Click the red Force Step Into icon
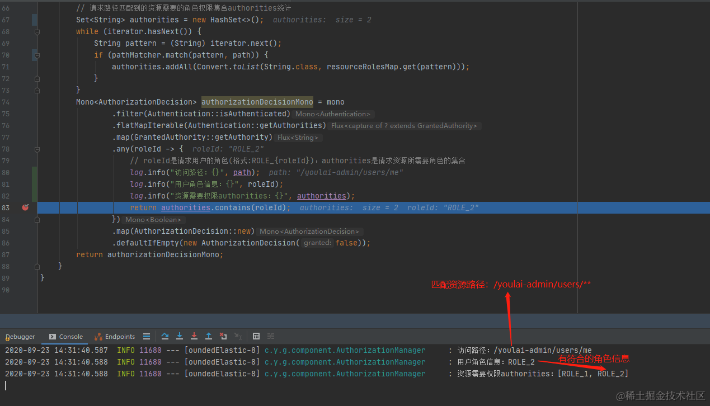This screenshot has width=710, height=406. 194,336
